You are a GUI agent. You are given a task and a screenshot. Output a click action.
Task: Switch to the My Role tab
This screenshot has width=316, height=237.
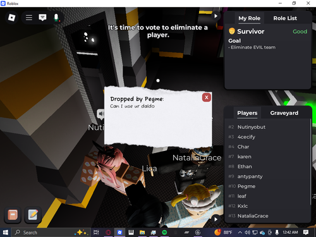[249, 18]
